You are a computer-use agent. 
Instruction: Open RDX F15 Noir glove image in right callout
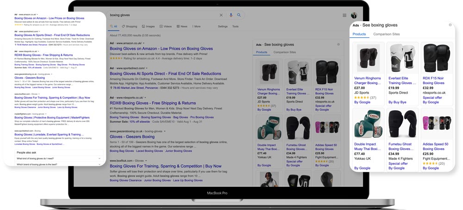437,58
